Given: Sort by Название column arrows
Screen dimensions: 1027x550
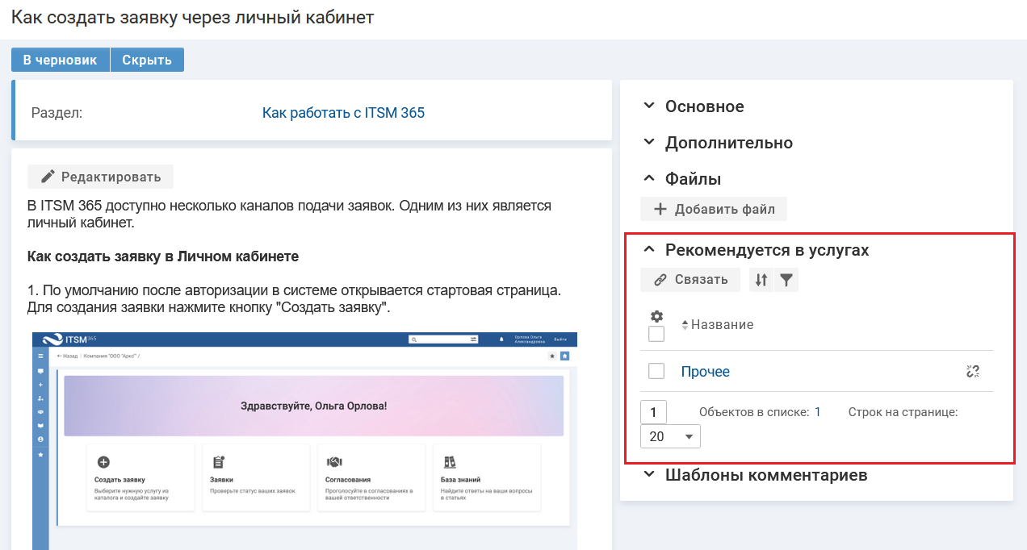Looking at the screenshot, I should [x=685, y=325].
